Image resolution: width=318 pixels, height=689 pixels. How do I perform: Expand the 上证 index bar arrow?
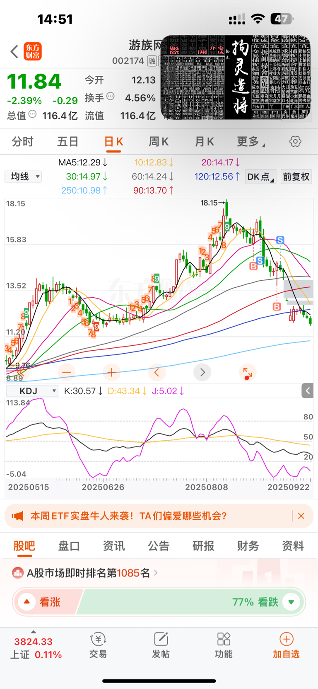(34, 632)
